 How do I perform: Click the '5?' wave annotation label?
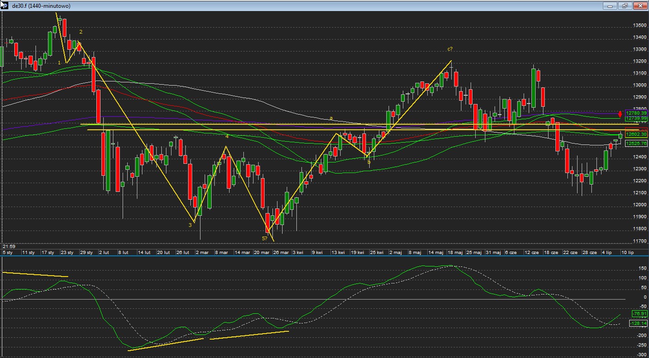(x=265, y=238)
